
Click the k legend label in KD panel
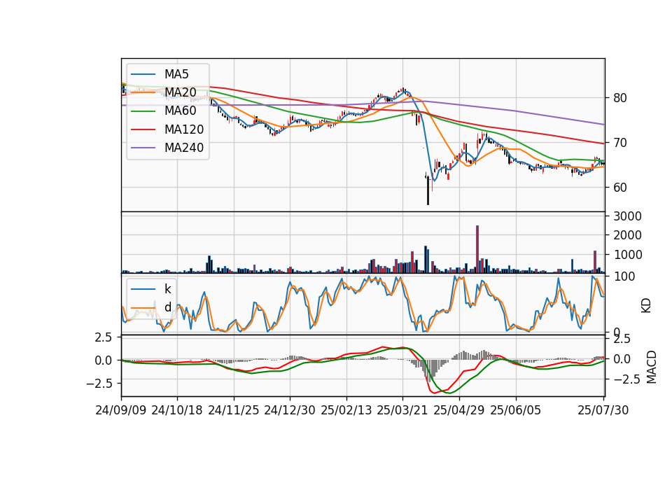pyautogui.click(x=167, y=289)
